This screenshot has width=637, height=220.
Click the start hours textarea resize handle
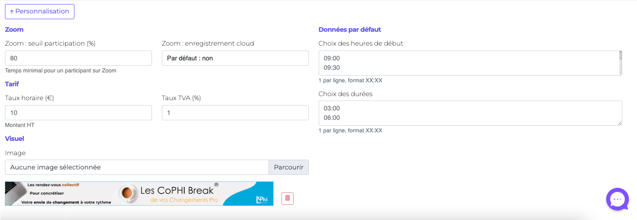click(620, 73)
